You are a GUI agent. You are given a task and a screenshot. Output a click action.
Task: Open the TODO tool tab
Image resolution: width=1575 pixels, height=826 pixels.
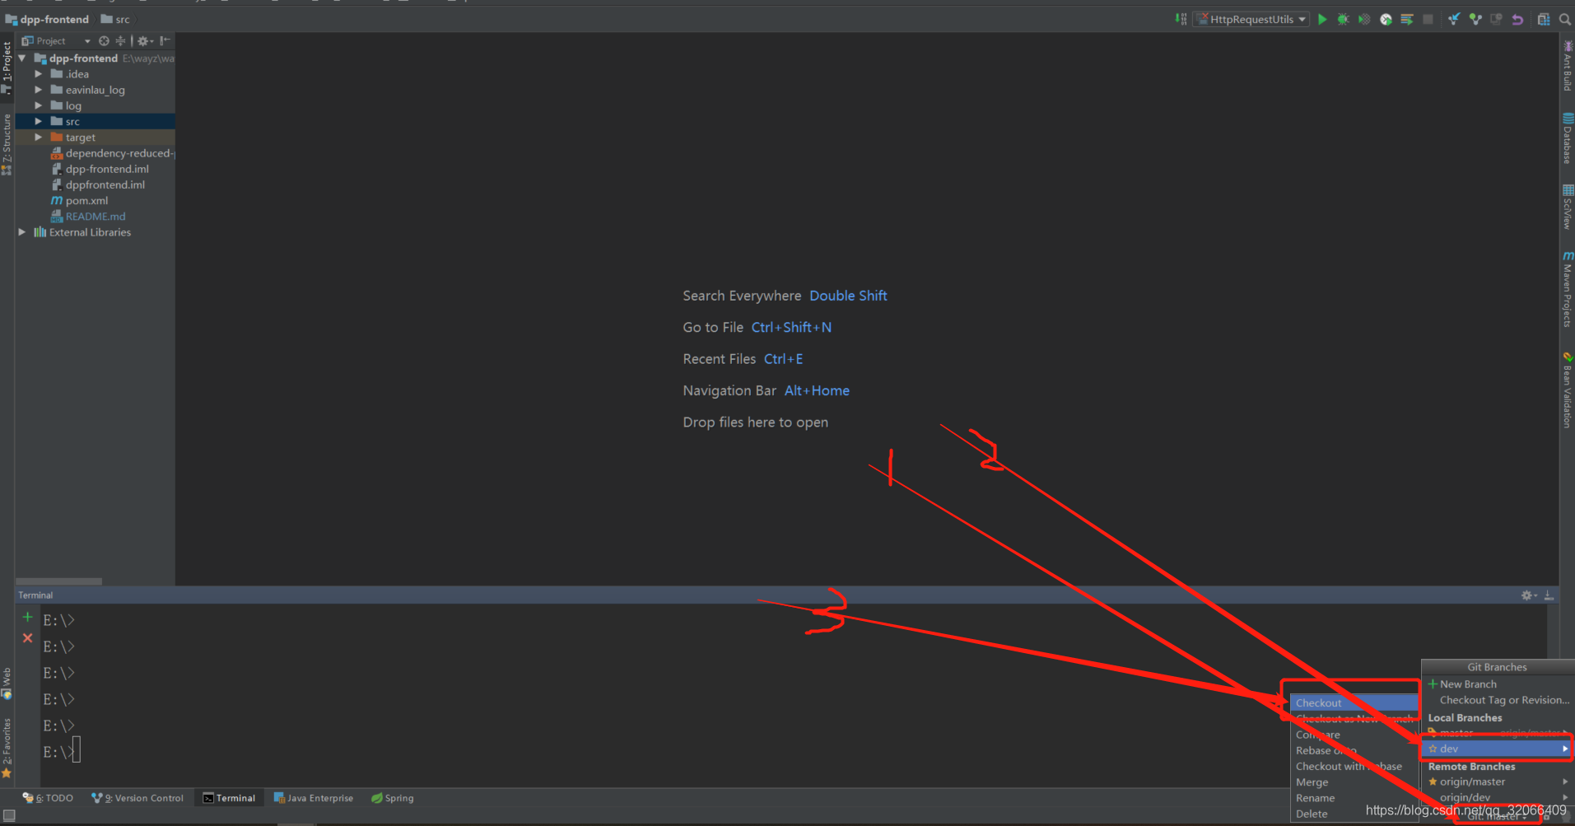click(48, 798)
